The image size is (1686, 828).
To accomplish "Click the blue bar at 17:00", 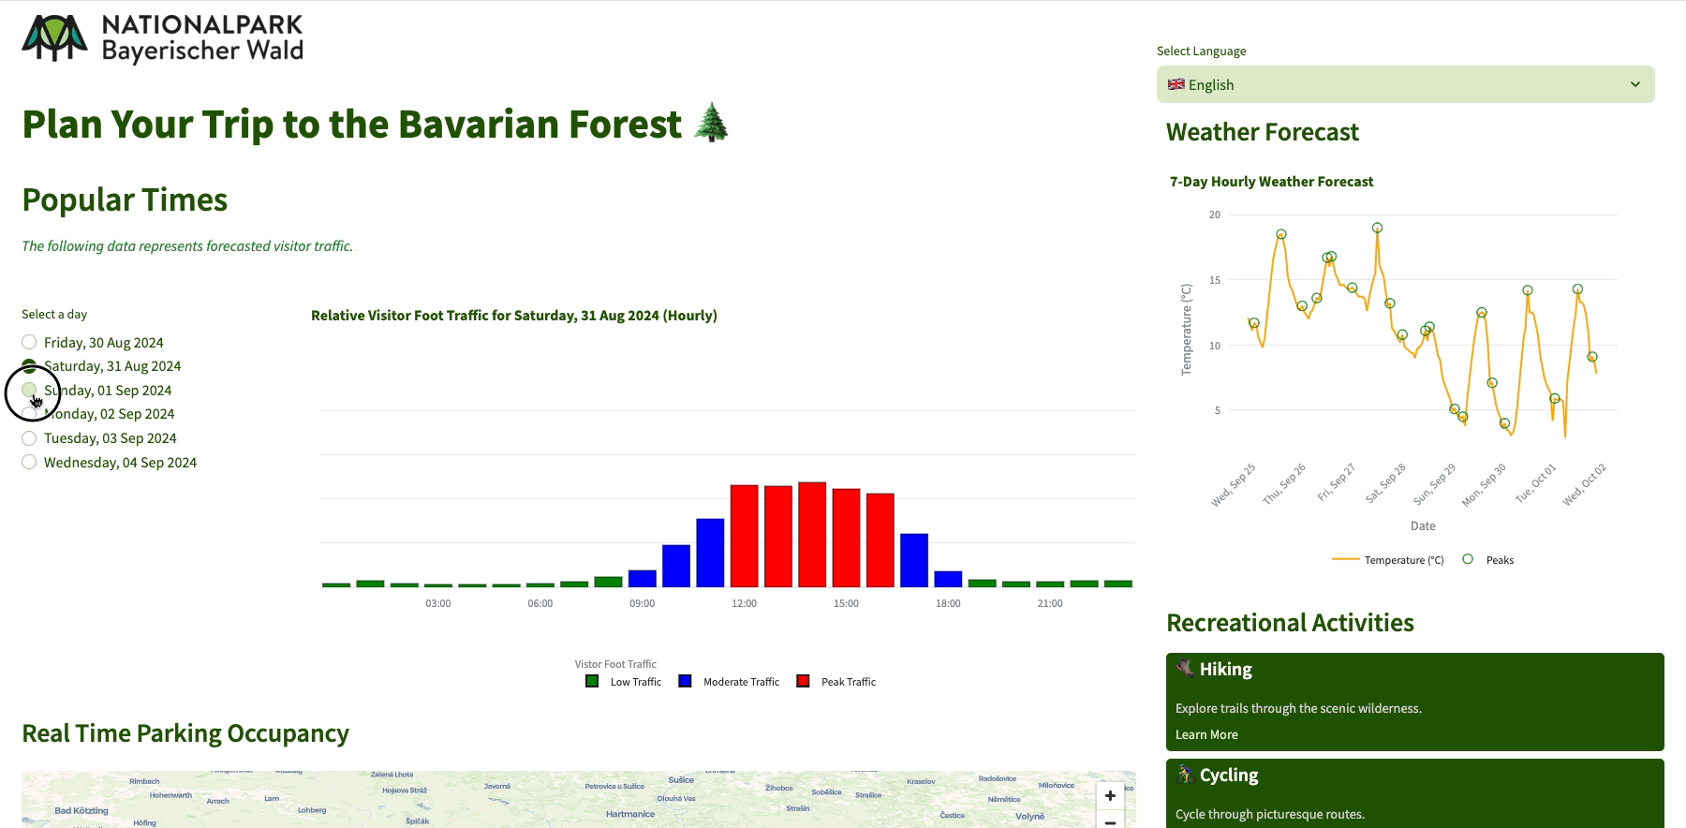I will [x=914, y=560].
